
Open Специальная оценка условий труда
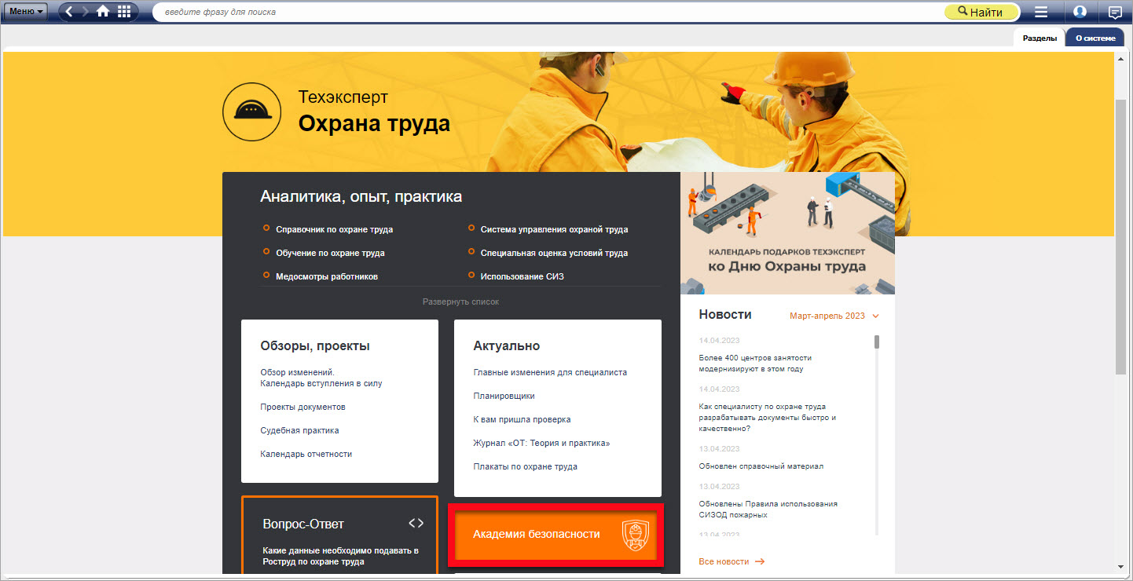pos(554,253)
